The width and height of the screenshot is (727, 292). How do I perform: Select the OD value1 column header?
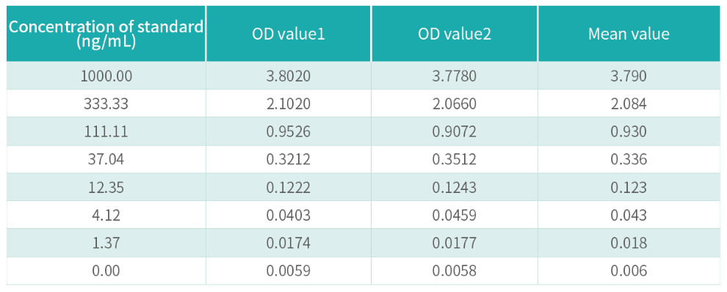[x=289, y=34]
